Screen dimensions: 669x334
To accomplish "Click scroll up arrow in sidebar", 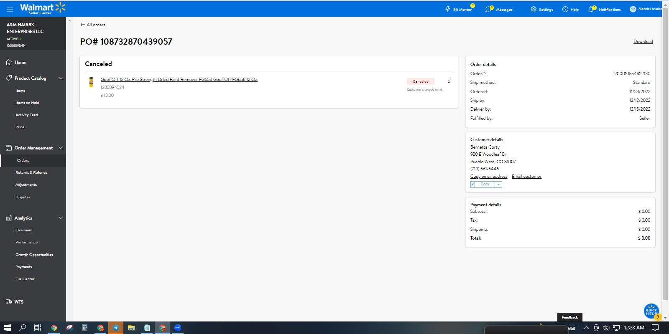I will [x=69, y=20].
